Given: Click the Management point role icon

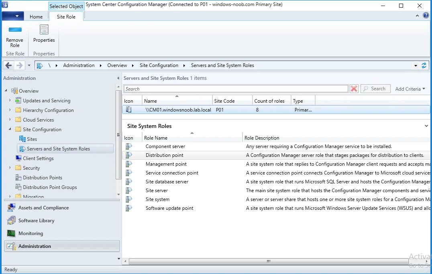Looking at the screenshot, I should tap(128, 164).
